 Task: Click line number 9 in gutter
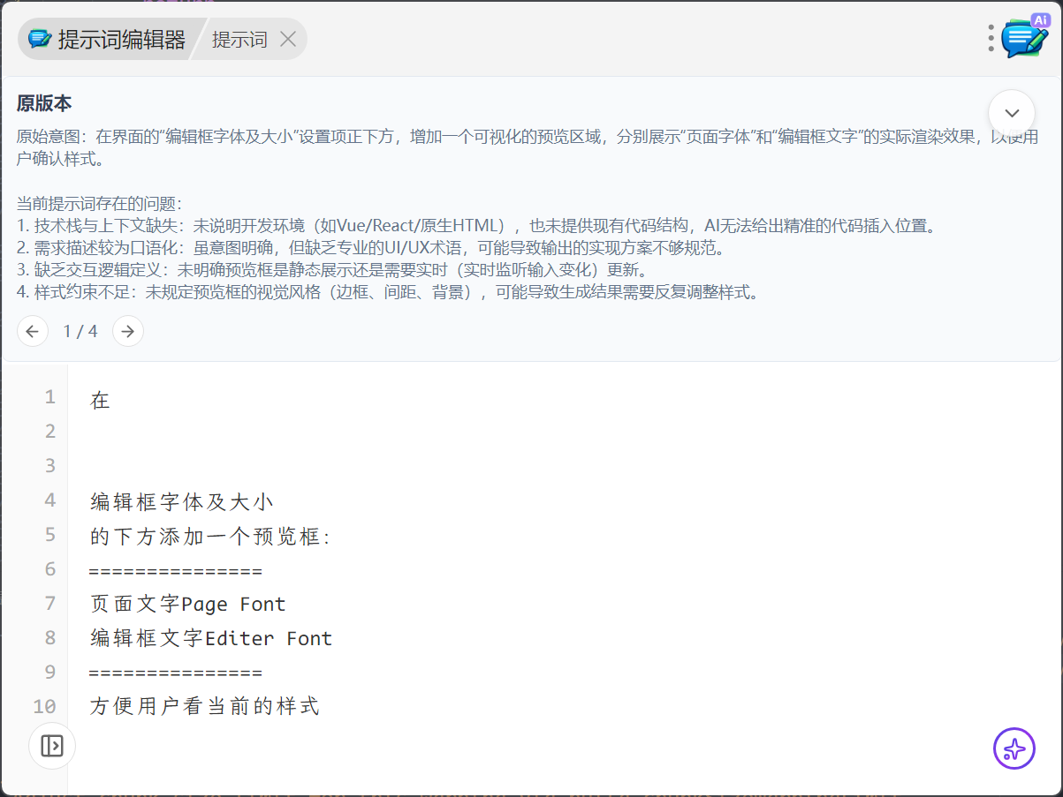point(50,672)
